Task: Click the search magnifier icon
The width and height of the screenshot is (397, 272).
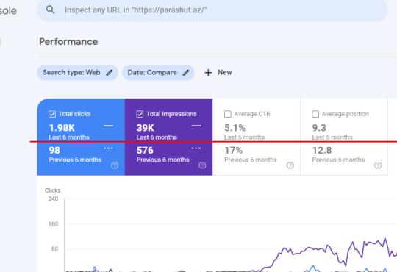Action: (x=51, y=10)
